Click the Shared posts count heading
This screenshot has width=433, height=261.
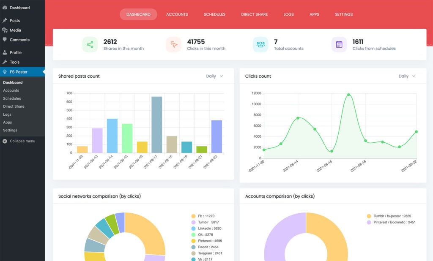(79, 76)
